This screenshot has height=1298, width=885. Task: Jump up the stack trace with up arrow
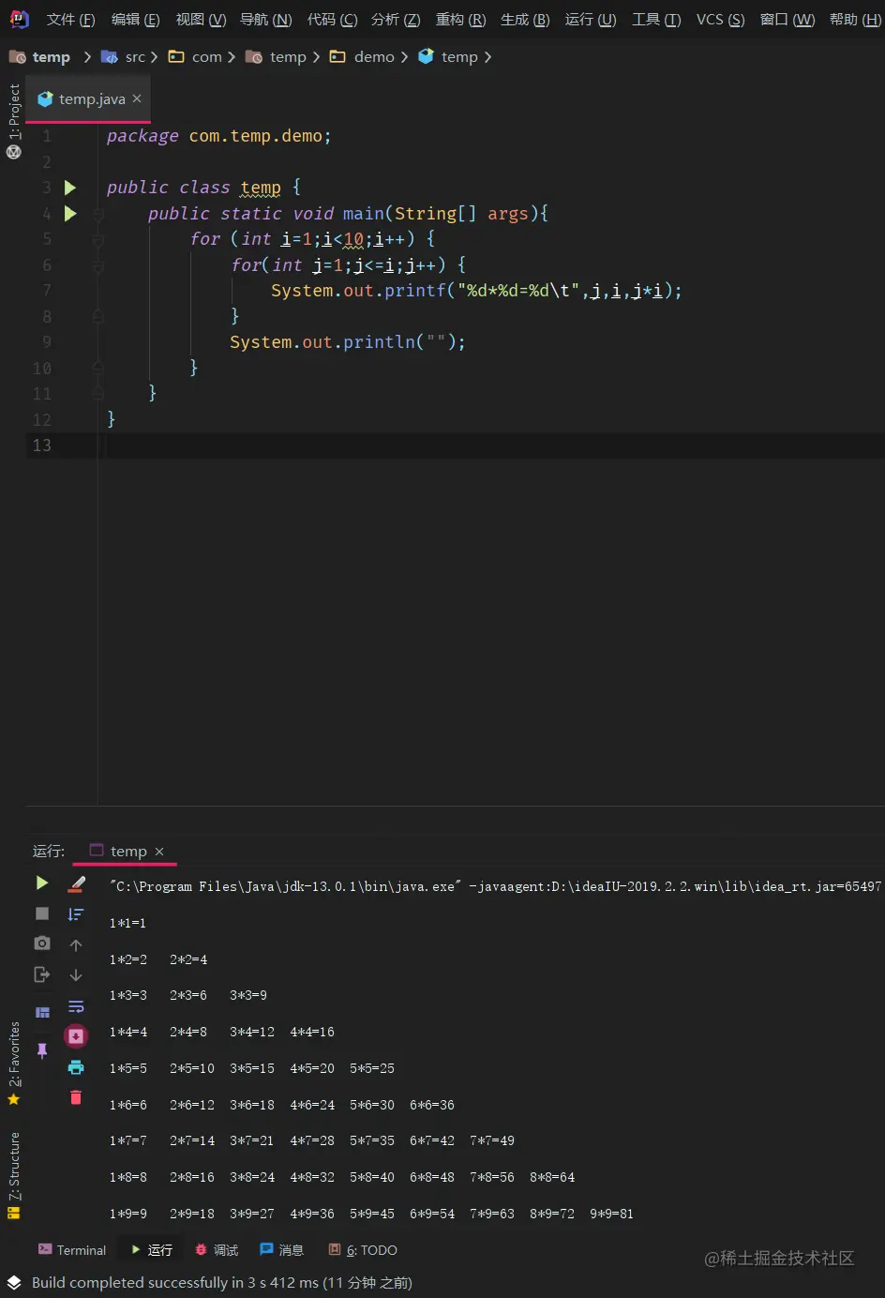pyautogui.click(x=76, y=944)
